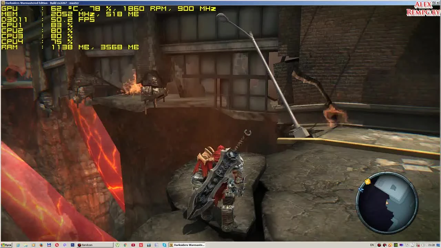441x248 pixels.
Task: Launch Photoshop from the quick launch bar
Action: click(x=72, y=245)
